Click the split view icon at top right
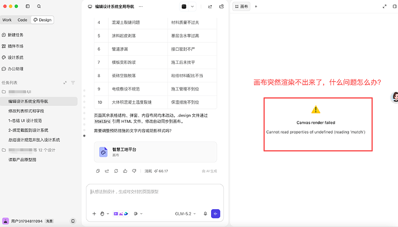Image resolution: width=398 pixels, height=227 pixels. pos(395,6)
